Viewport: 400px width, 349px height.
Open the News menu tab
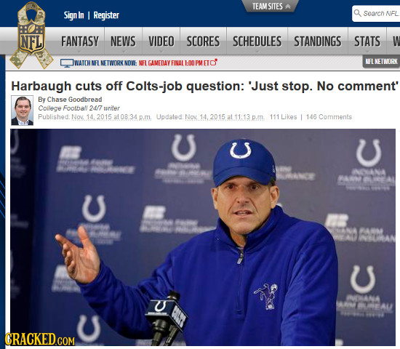point(123,41)
